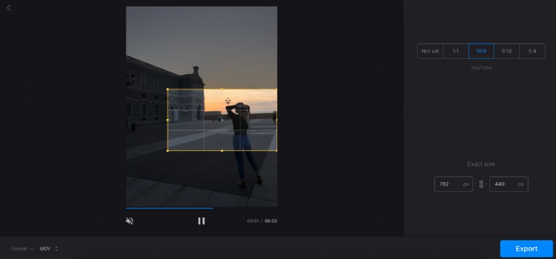Viewport: 556px width, 259px height.
Task: Unmute the video with the speaker icon
Action: coord(129,221)
